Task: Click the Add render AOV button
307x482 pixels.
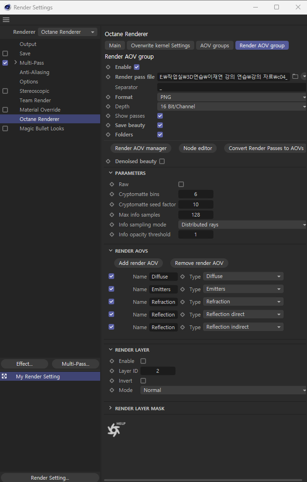Action: tap(139, 263)
